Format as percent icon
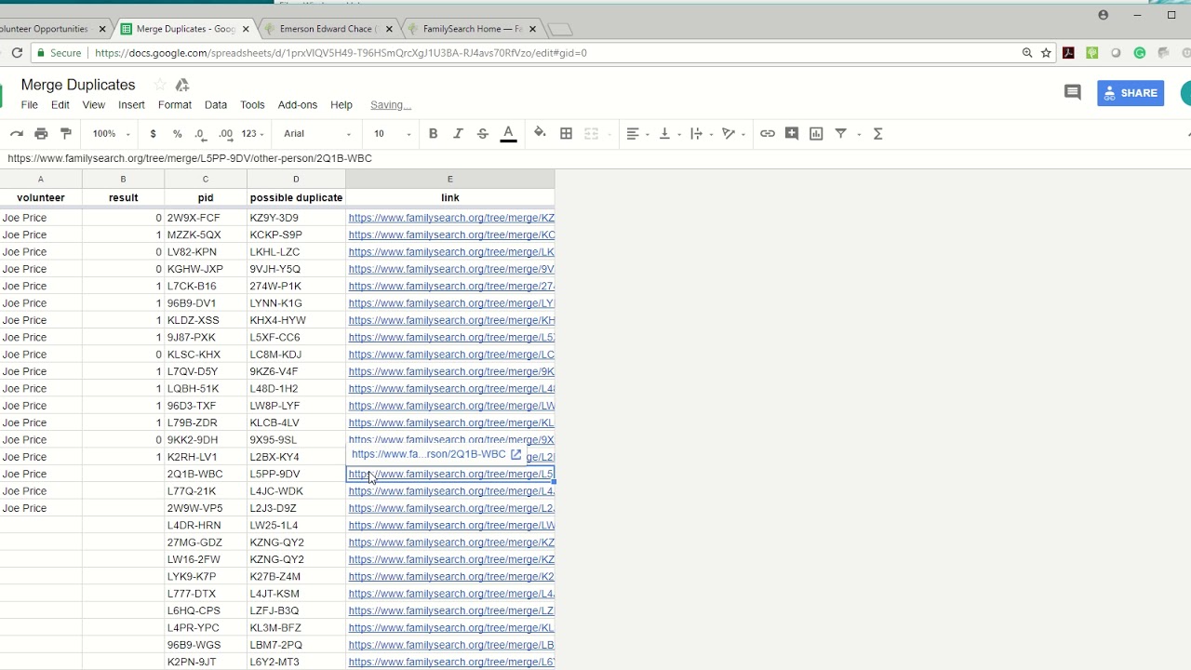The width and height of the screenshot is (1191, 670). [x=177, y=134]
